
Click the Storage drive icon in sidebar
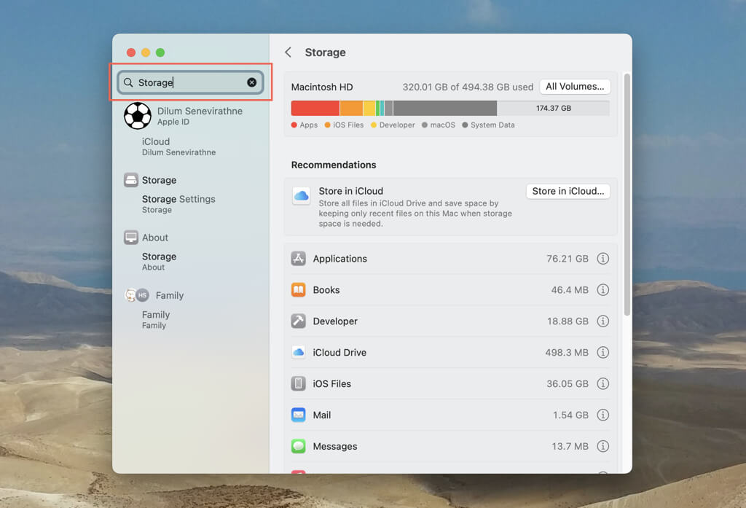[x=131, y=180]
